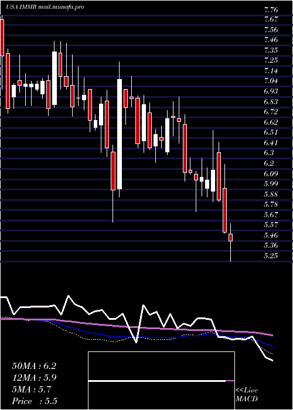Click the 50MA : 6.2 readout
Viewport: 293px width, 410px height.
(x=34, y=366)
